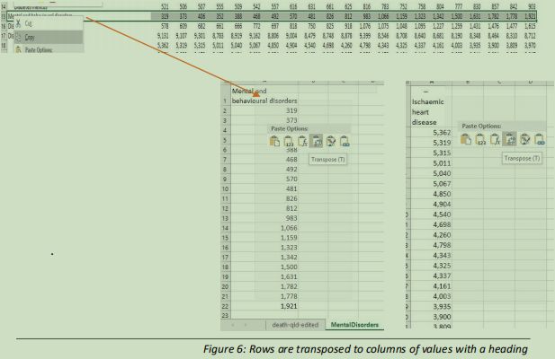Viewport: 555px width, 359px height.
Task: Click Transpose icon in right Paste Options
Action: tap(511, 139)
